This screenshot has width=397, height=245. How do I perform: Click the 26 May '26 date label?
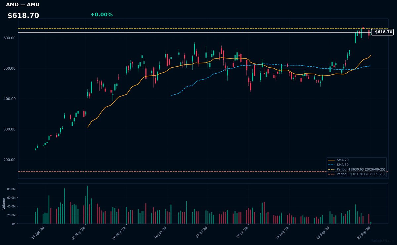(120, 233)
